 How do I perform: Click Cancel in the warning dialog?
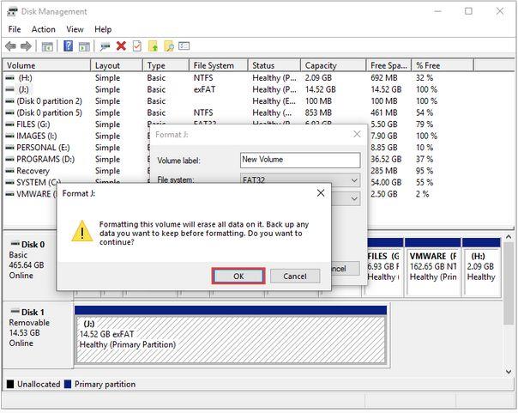[295, 276]
